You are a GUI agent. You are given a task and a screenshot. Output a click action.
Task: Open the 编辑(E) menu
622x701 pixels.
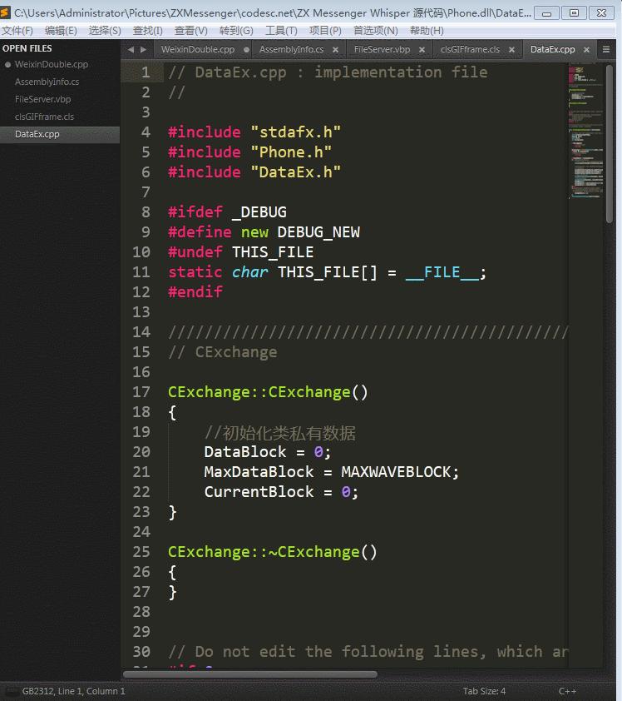(x=61, y=31)
